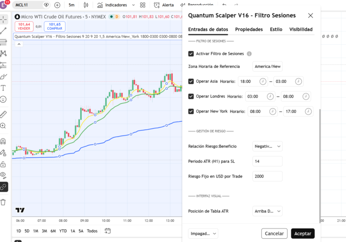Screen dimensions: 346x242
Task: Close the Quantum Scalper settings dialog
Action: pyautogui.click(x=310, y=15)
